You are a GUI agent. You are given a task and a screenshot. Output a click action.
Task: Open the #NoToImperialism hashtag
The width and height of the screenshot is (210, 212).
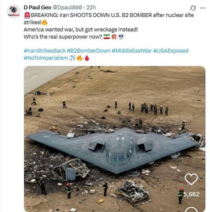46,58
